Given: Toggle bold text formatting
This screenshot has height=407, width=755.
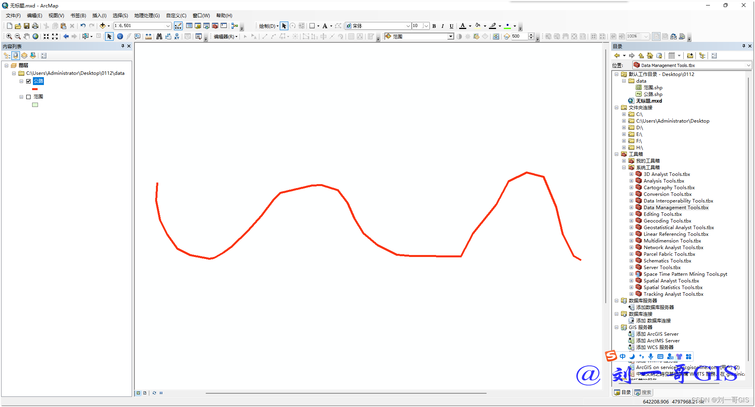Looking at the screenshot, I should [x=434, y=26].
